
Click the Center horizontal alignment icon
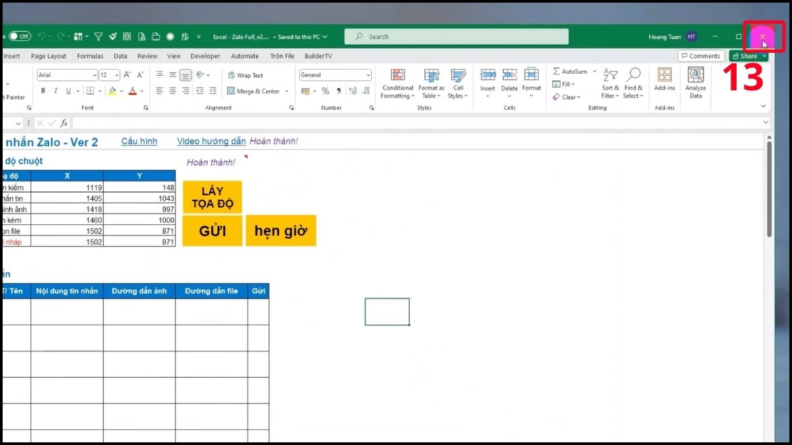coord(173,91)
